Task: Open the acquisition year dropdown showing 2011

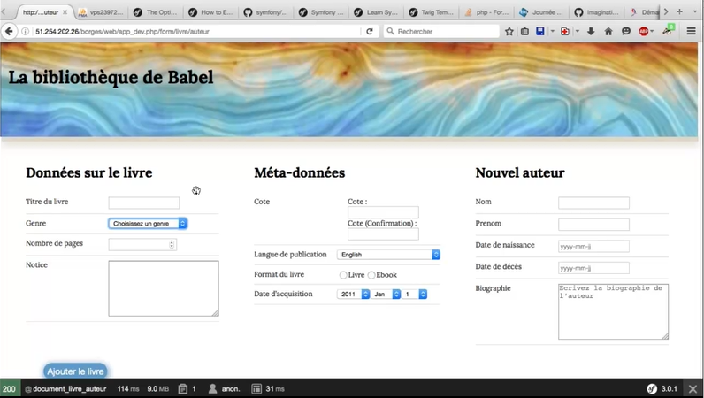Action: (353, 294)
